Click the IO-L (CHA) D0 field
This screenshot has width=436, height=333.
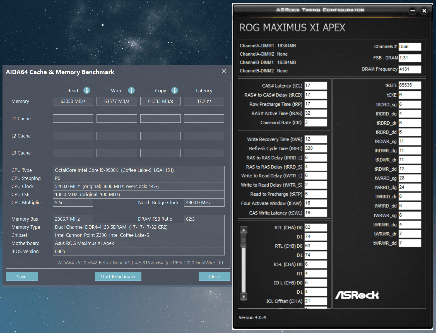coord(316,264)
